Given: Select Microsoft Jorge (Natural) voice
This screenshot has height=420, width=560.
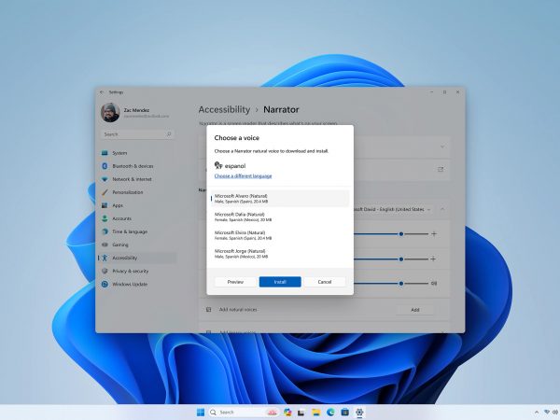Looking at the screenshot, I should pyautogui.click(x=280, y=254).
